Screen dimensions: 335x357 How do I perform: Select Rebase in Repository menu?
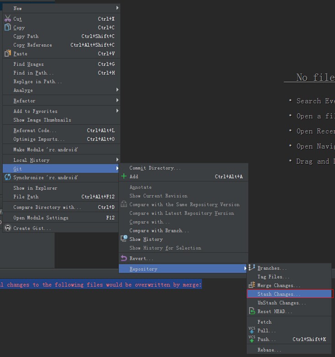point(289,350)
